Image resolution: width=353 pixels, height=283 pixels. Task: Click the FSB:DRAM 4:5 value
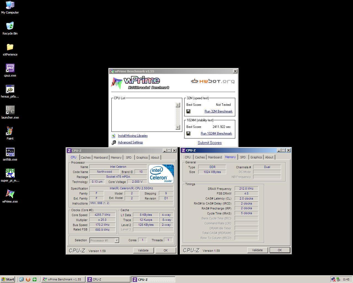tap(246, 194)
